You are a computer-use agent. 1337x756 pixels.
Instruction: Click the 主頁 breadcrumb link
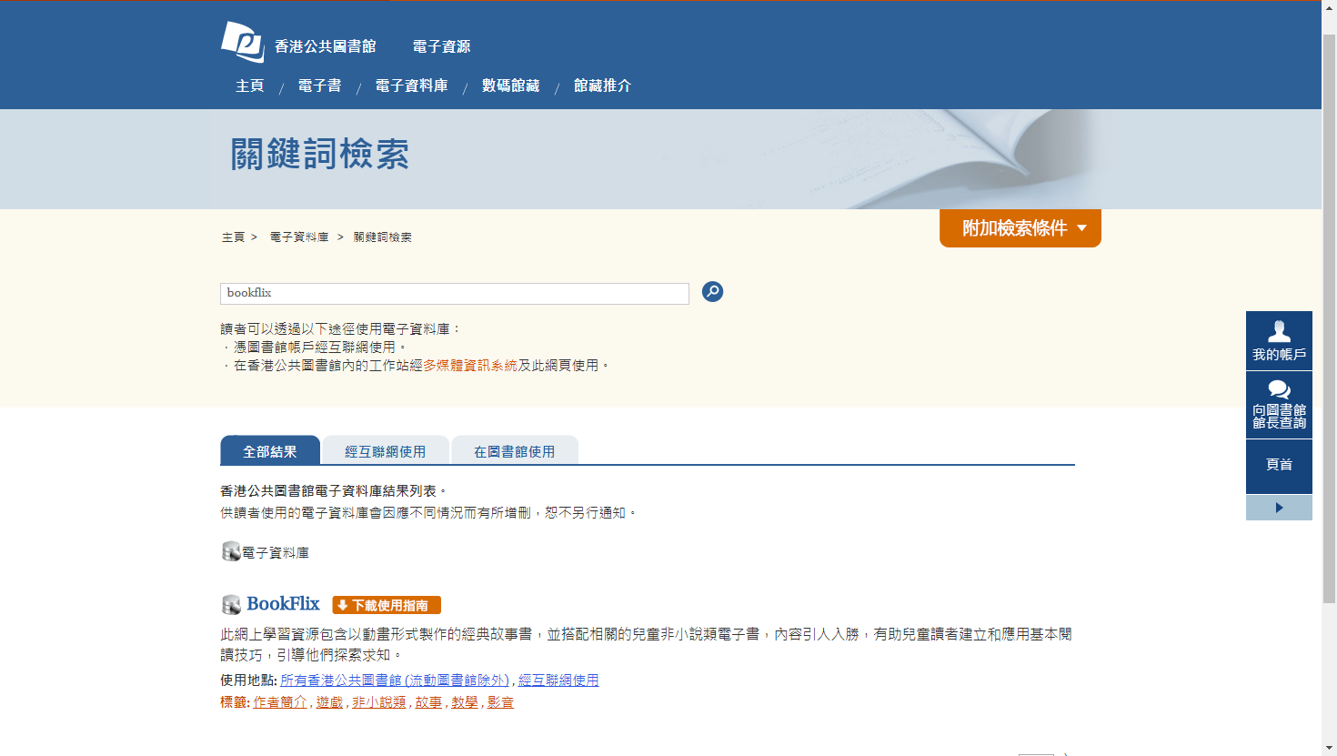click(233, 237)
